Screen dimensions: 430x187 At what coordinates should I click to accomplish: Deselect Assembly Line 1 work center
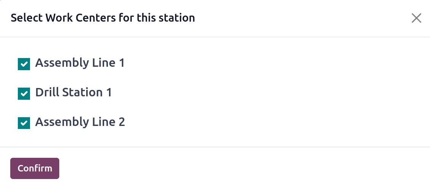pyautogui.click(x=24, y=64)
